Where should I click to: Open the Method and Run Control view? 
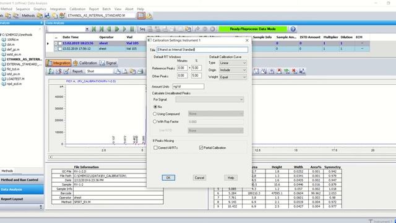click(22, 180)
